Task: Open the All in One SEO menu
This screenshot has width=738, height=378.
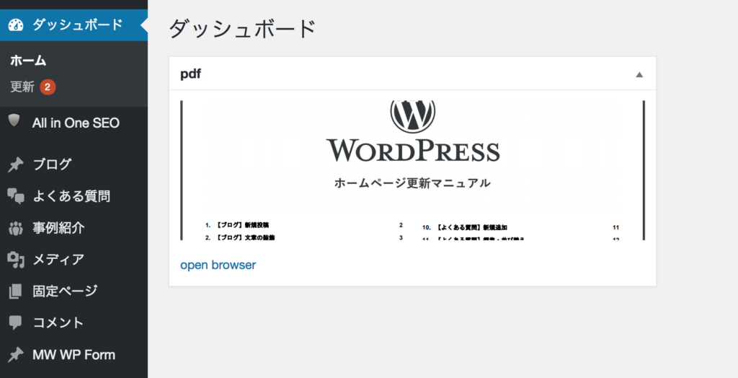Action: 74,123
